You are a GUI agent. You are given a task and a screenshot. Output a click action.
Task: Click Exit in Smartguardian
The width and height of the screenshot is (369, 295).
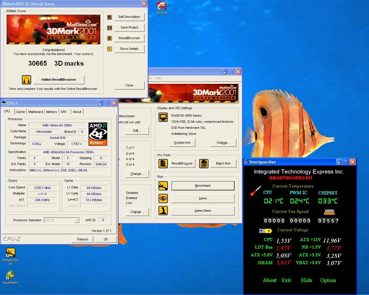[x=286, y=280]
